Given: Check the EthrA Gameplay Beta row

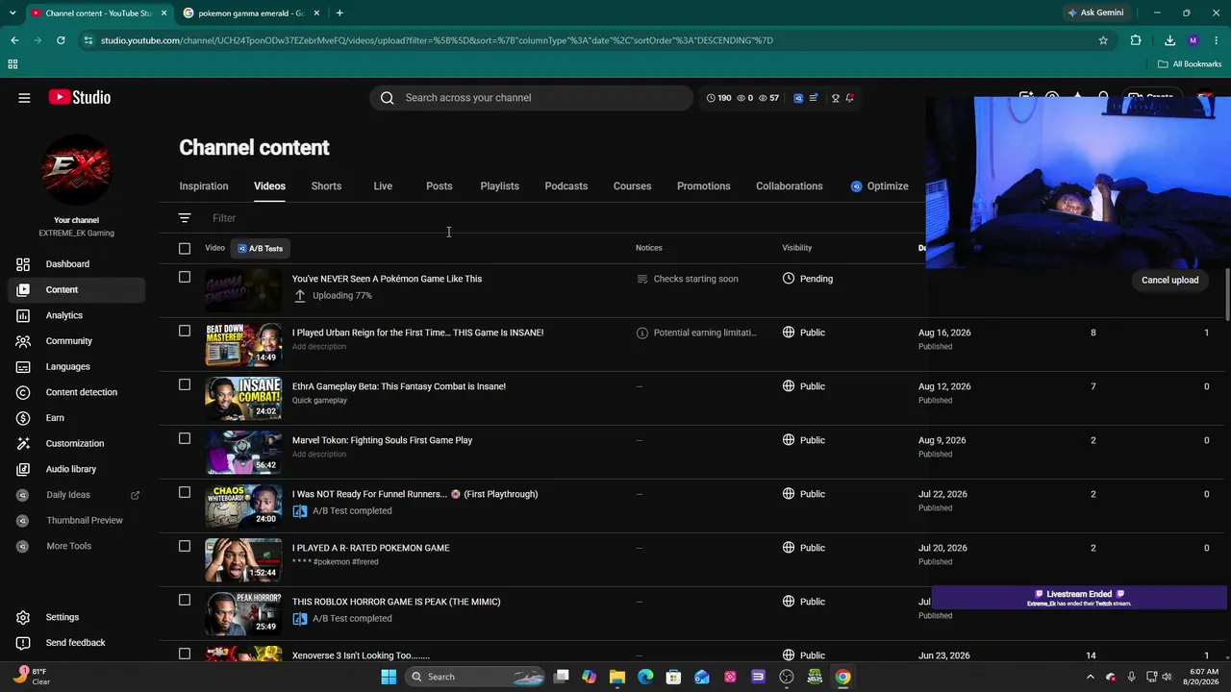Looking at the screenshot, I should coord(185,385).
